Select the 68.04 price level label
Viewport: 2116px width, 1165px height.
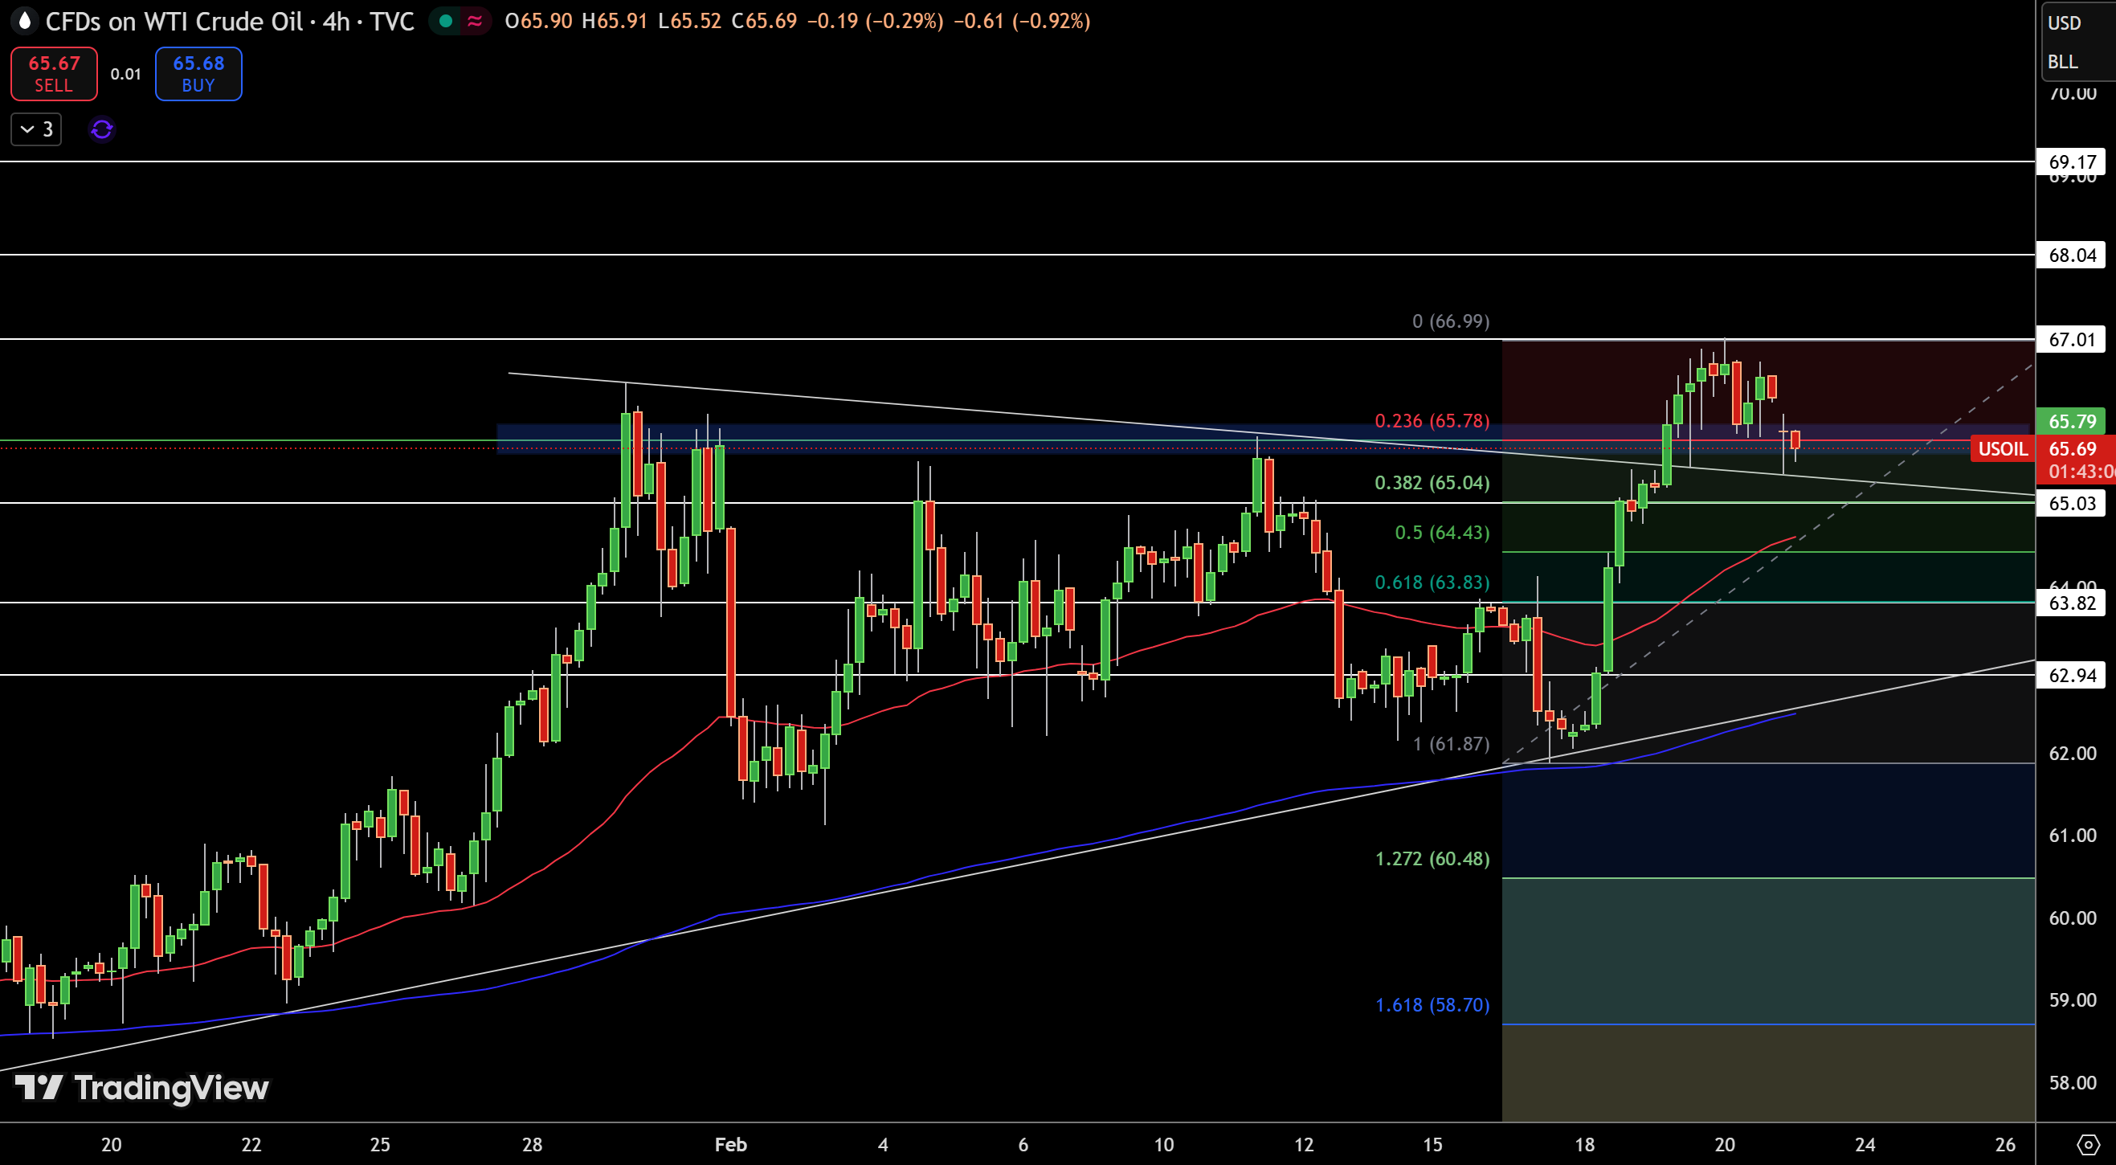pyautogui.click(x=2072, y=255)
